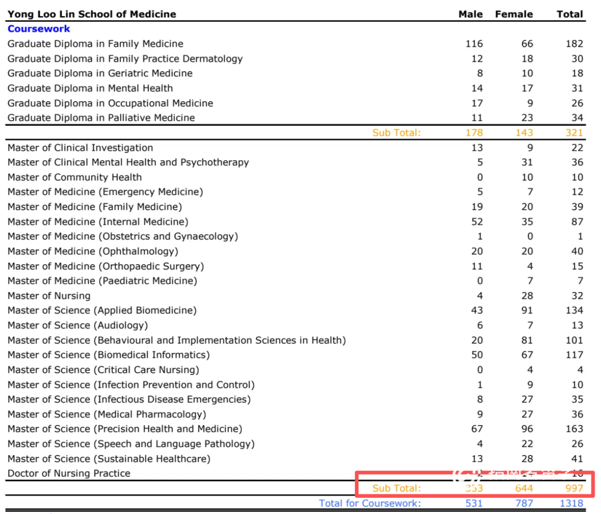This screenshot has height=514, width=601.
Task: Select the Master of Nursing row
Action: coord(49,296)
